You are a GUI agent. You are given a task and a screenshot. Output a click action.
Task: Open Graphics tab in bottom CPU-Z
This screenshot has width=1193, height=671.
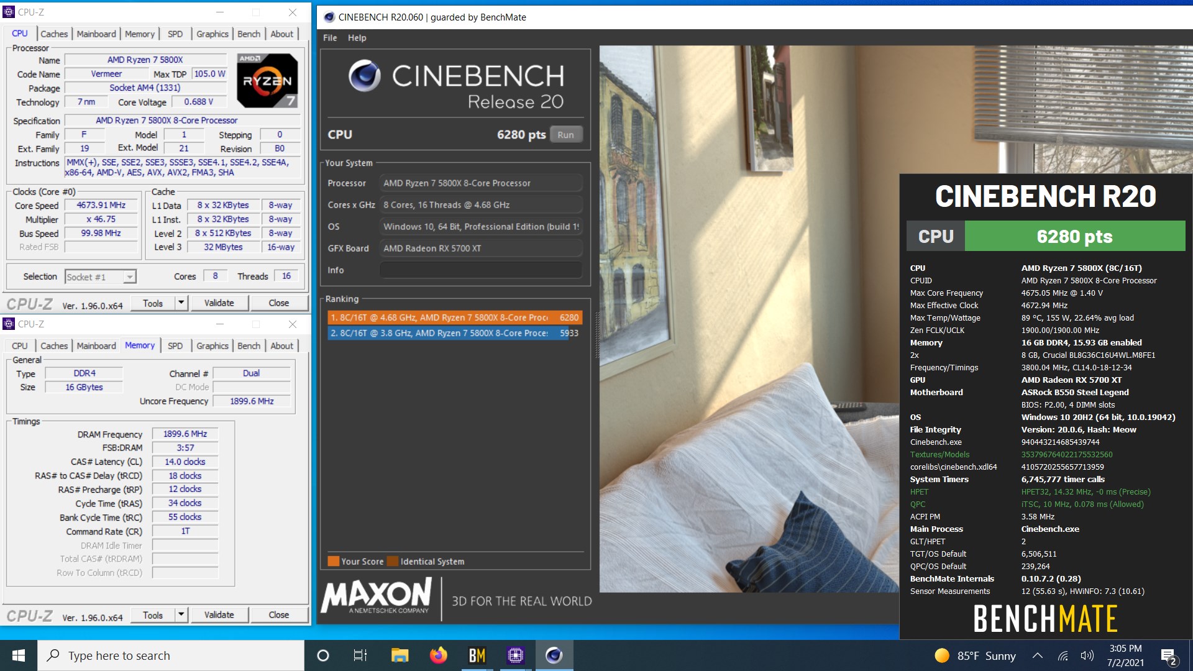213,345
